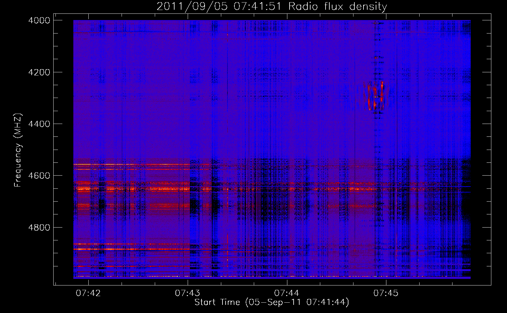The width and height of the screenshot is (507, 313).
Task: Select the 4400 frequency axis label
Action: point(39,124)
